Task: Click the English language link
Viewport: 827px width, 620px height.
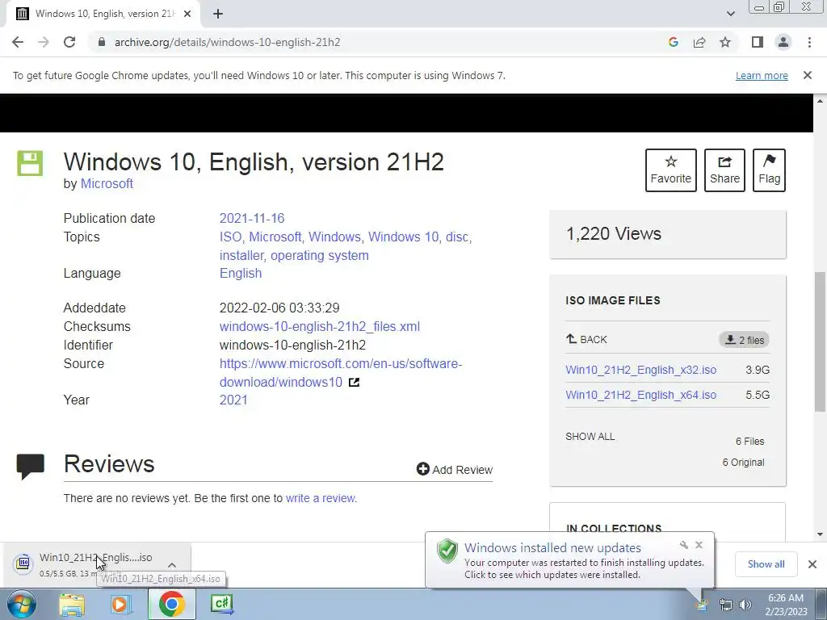Action: tap(241, 273)
